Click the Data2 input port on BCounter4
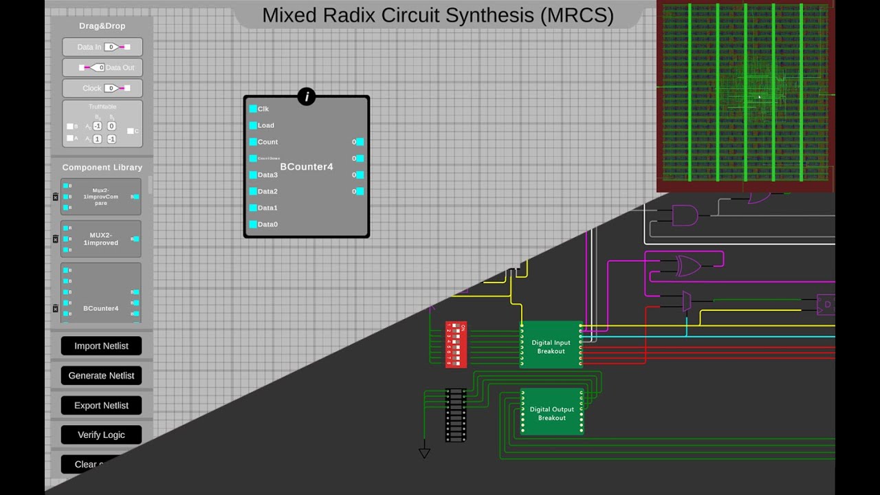The height and width of the screenshot is (495, 880). 253,191
